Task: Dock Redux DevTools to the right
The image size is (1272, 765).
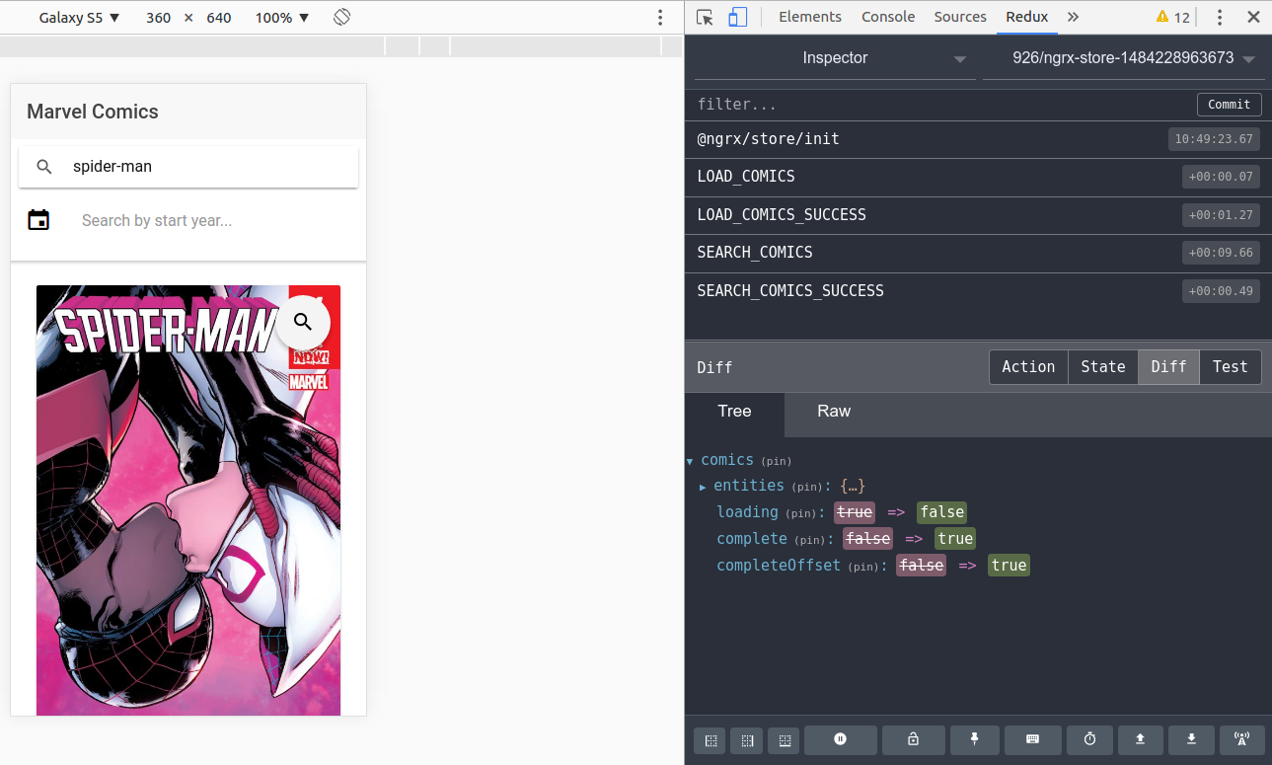Action: [x=747, y=739]
